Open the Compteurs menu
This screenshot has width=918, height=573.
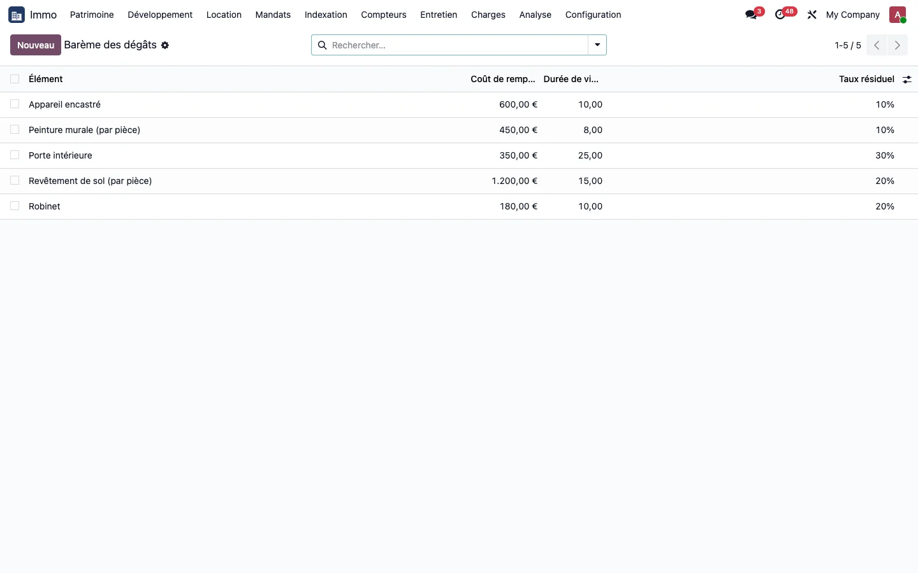click(384, 15)
